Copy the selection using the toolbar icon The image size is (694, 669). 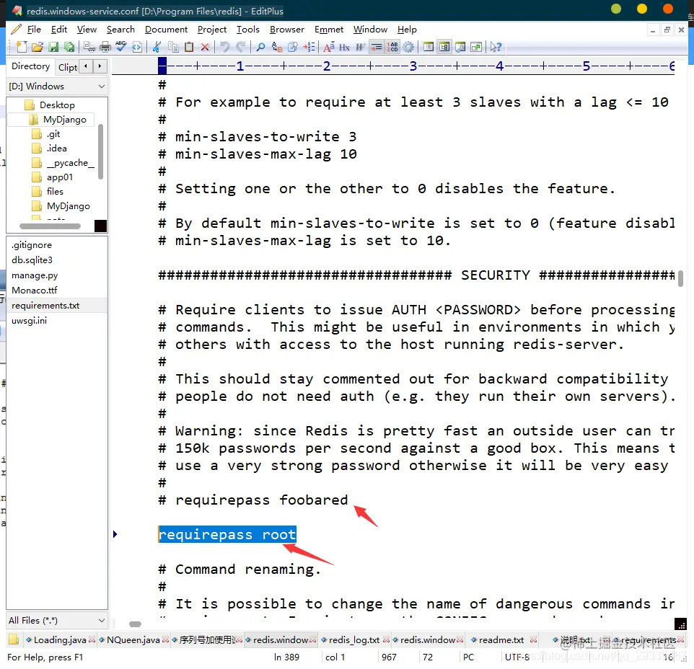173,47
